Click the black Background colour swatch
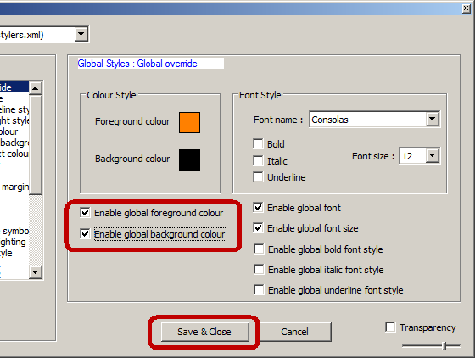Screen dimensions: 475x358 point(189,159)
